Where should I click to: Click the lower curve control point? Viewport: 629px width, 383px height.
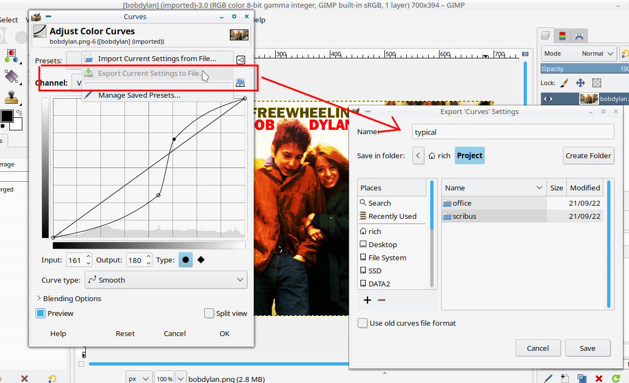click(158, 195)
